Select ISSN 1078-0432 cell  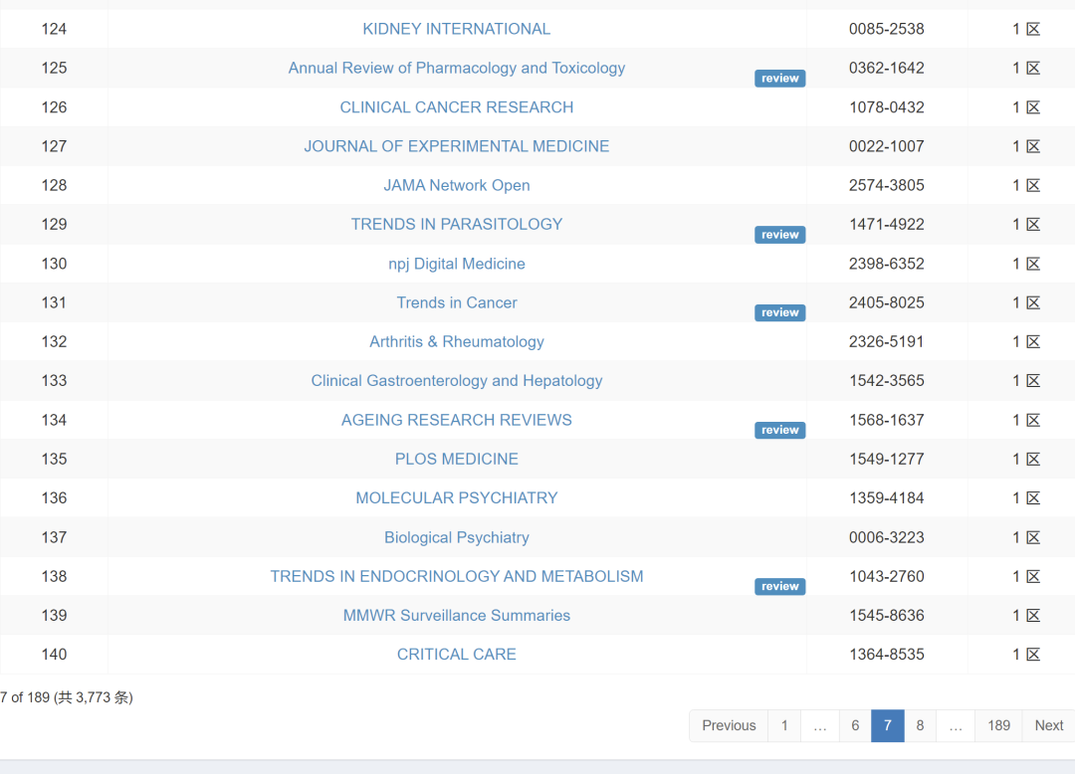point(887,106)
